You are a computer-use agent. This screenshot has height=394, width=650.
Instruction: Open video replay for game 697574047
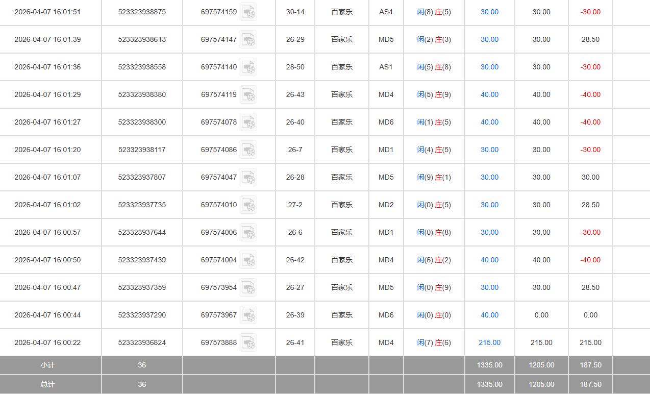click(248, 177)
